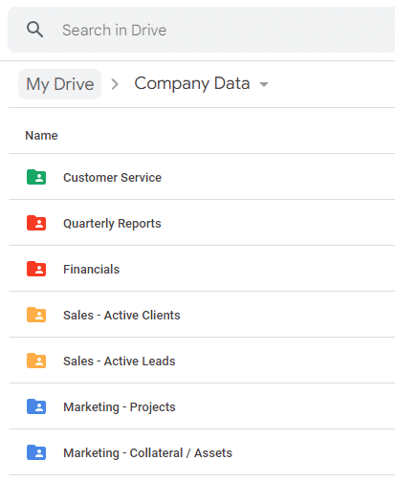Select the Sales - Active Clients row text
The width and height of the screenshot is (395, 482).
click(x=121, y=316)
